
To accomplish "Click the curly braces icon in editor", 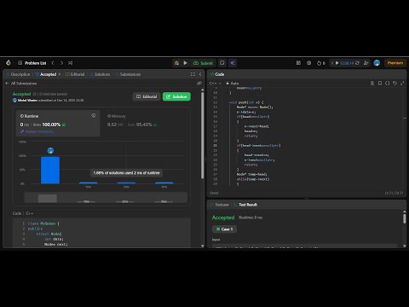I will click(388, 84).
